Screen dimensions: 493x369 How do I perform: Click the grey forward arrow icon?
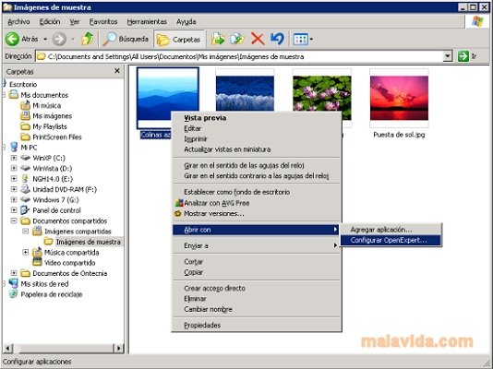[59, 40]
